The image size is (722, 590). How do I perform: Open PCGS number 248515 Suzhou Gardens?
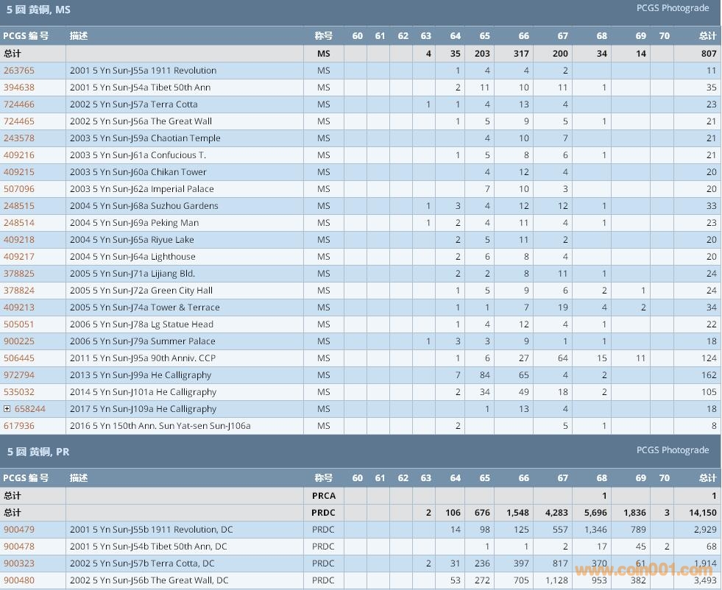tap(19, 206)
